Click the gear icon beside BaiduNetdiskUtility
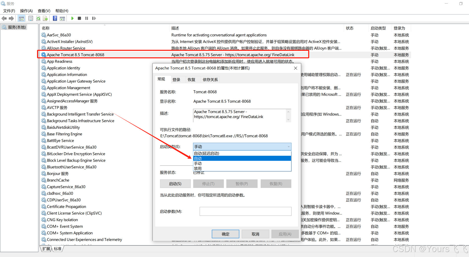 pos(44,127)
